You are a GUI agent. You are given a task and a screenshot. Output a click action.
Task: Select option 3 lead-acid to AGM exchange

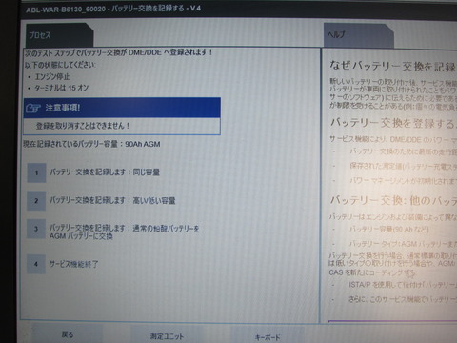tap(36, 229)
